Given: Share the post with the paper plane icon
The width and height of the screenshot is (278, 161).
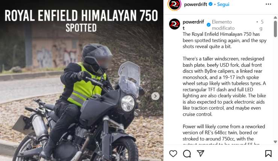Looking at the screenshot, I should [x=201, y=153].
